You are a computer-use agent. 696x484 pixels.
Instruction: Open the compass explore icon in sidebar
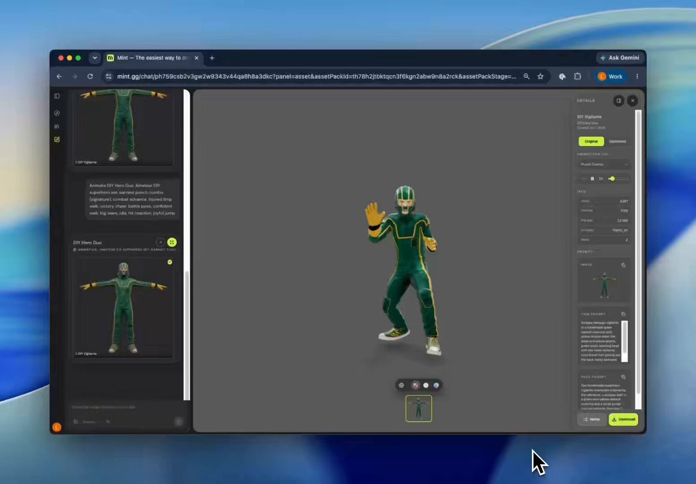57,113
